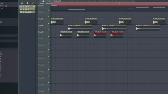168x94 pixels.
Task: Mute Track 1 with its green dot
Action: tap(49, 10)
